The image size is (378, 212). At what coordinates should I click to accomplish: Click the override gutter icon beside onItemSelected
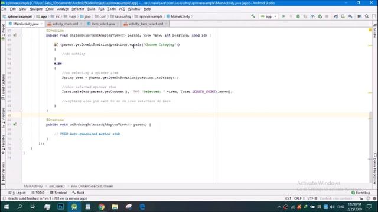[15, 35]
